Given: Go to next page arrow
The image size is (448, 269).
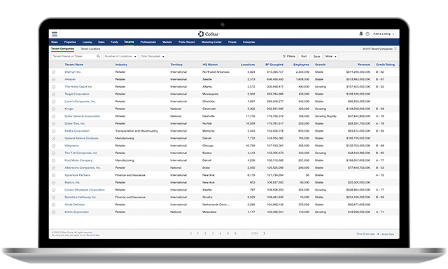Looking at the screenshot, I should pos(265,233).
